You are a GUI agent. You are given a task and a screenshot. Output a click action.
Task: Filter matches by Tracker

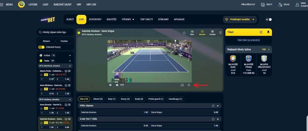click(x=64, y=41)
